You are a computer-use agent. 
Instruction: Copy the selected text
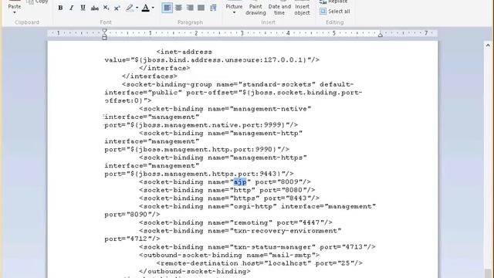click(38, 2)
